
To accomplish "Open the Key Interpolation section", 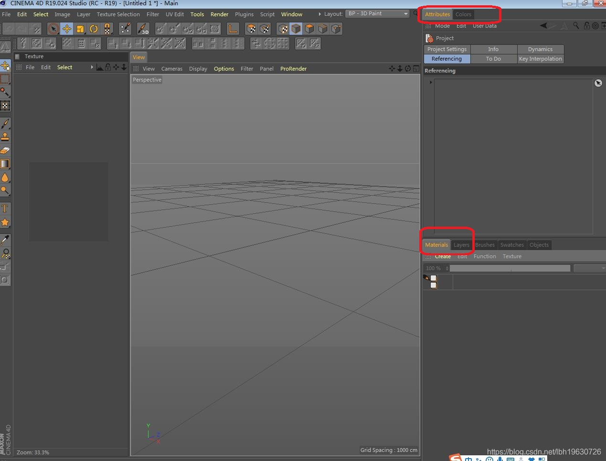I will coord(541,59).
